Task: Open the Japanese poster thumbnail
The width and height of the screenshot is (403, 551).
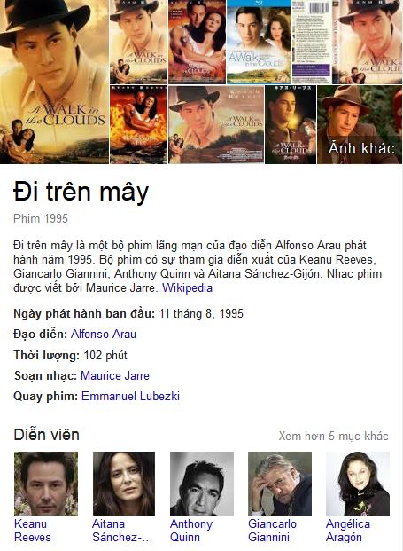Action: click(x=291, y=125)
